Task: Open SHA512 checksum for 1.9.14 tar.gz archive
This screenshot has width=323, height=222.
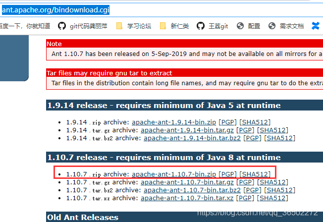Action: (272, 130)
